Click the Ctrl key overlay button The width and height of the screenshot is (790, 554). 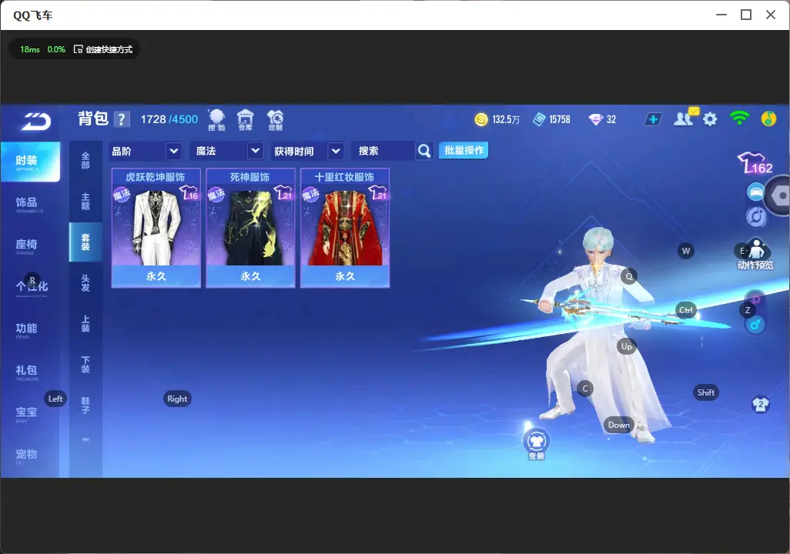pyautogui.click(x=686, y=310)
